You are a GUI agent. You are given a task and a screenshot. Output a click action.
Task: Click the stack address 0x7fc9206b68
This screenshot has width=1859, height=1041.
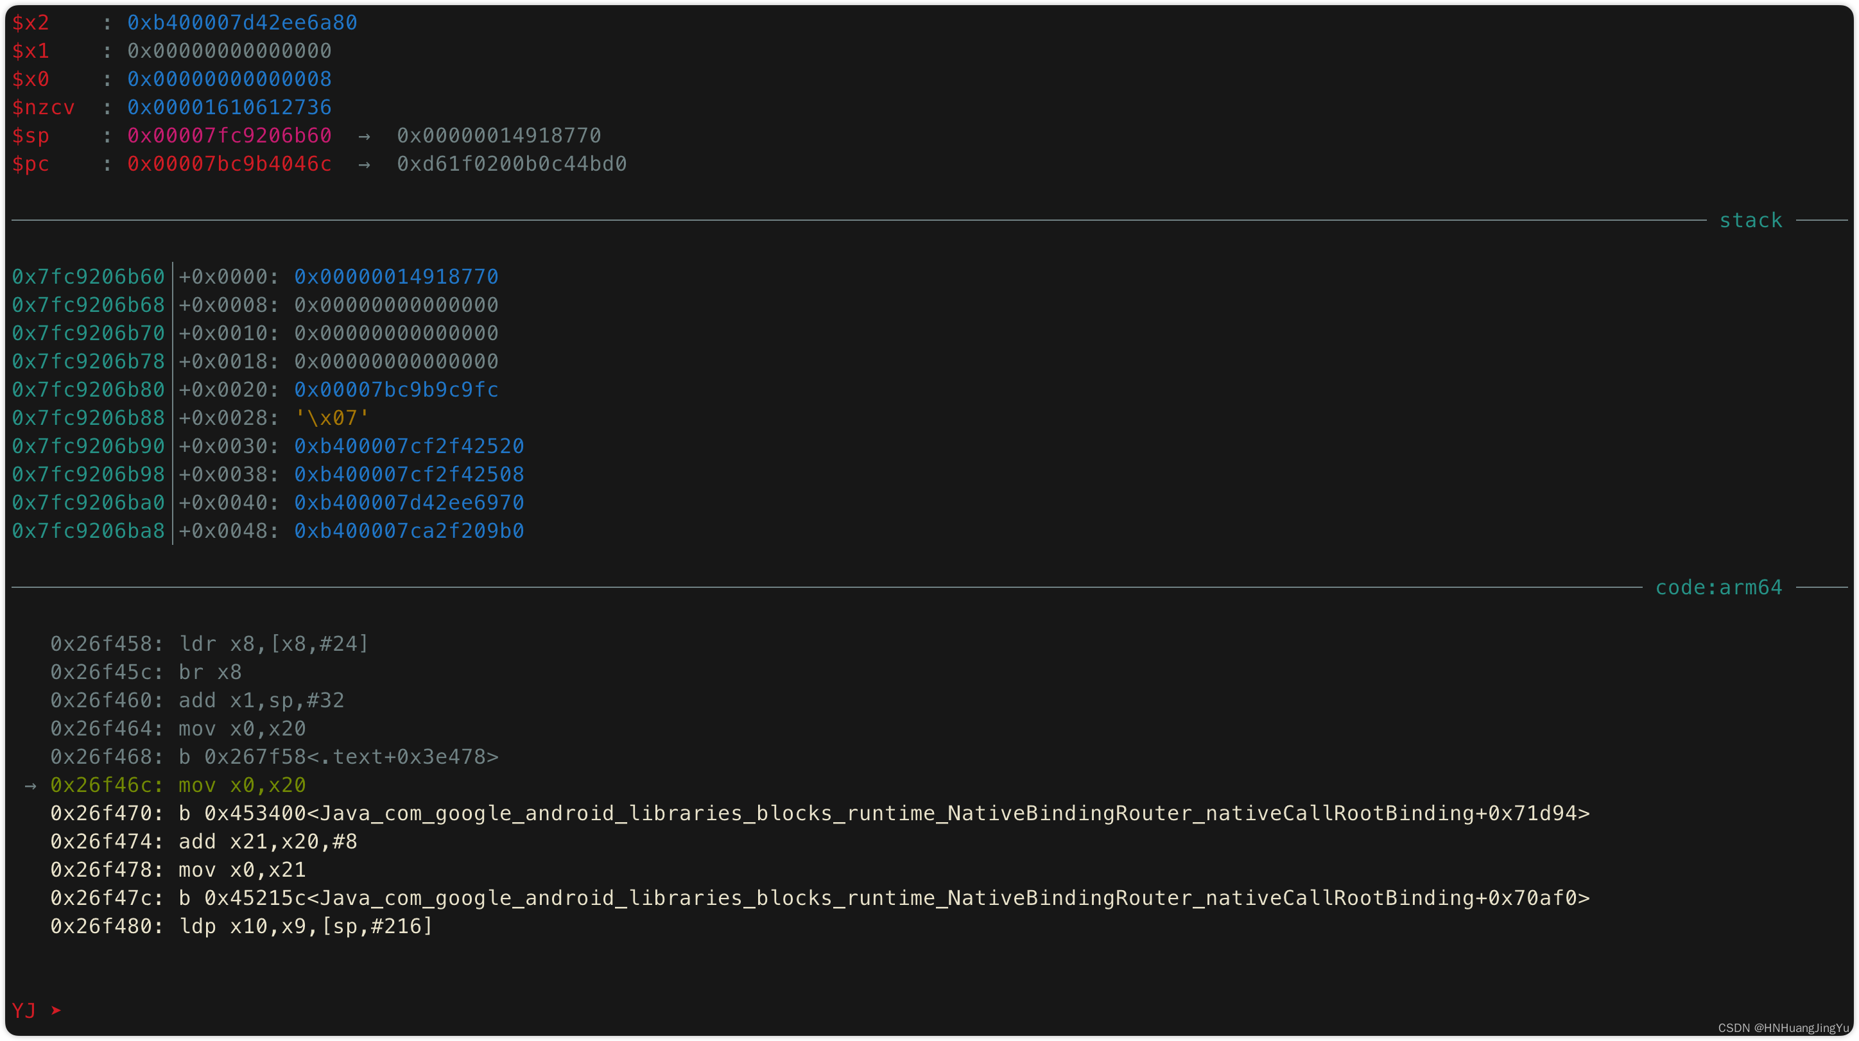coord(88,304)
